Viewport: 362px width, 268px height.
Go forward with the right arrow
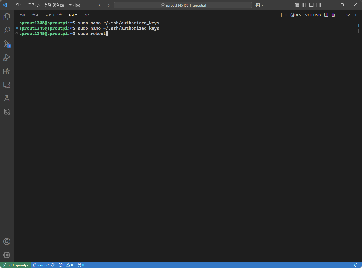pyautogui.click(x=108, y=5)
